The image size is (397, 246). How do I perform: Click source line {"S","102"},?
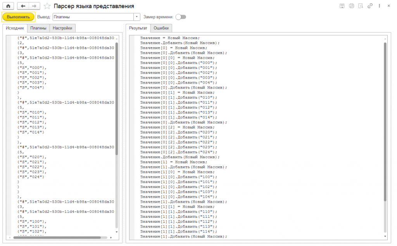click(x=32, y=231)
